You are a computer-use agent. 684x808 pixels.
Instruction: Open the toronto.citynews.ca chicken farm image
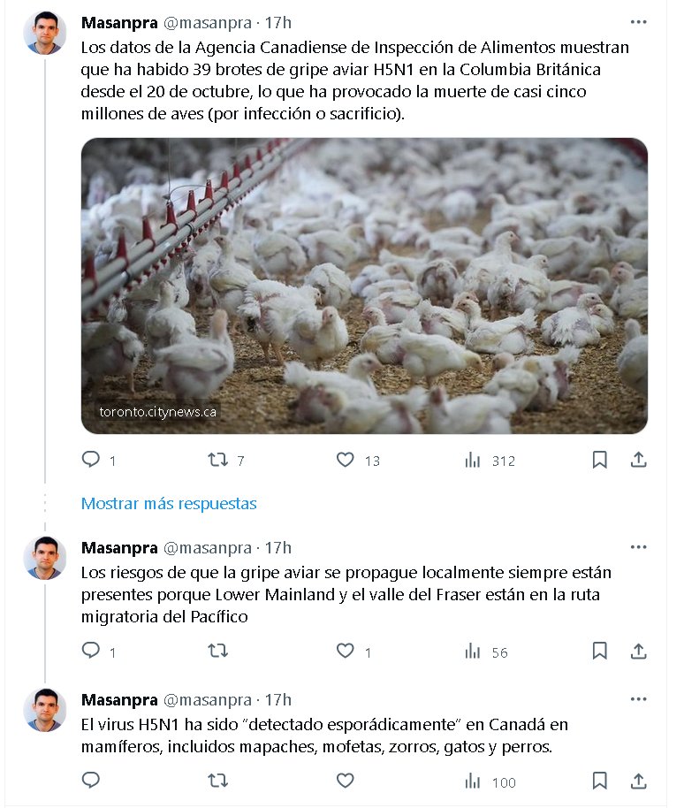[x=364, y=286]
